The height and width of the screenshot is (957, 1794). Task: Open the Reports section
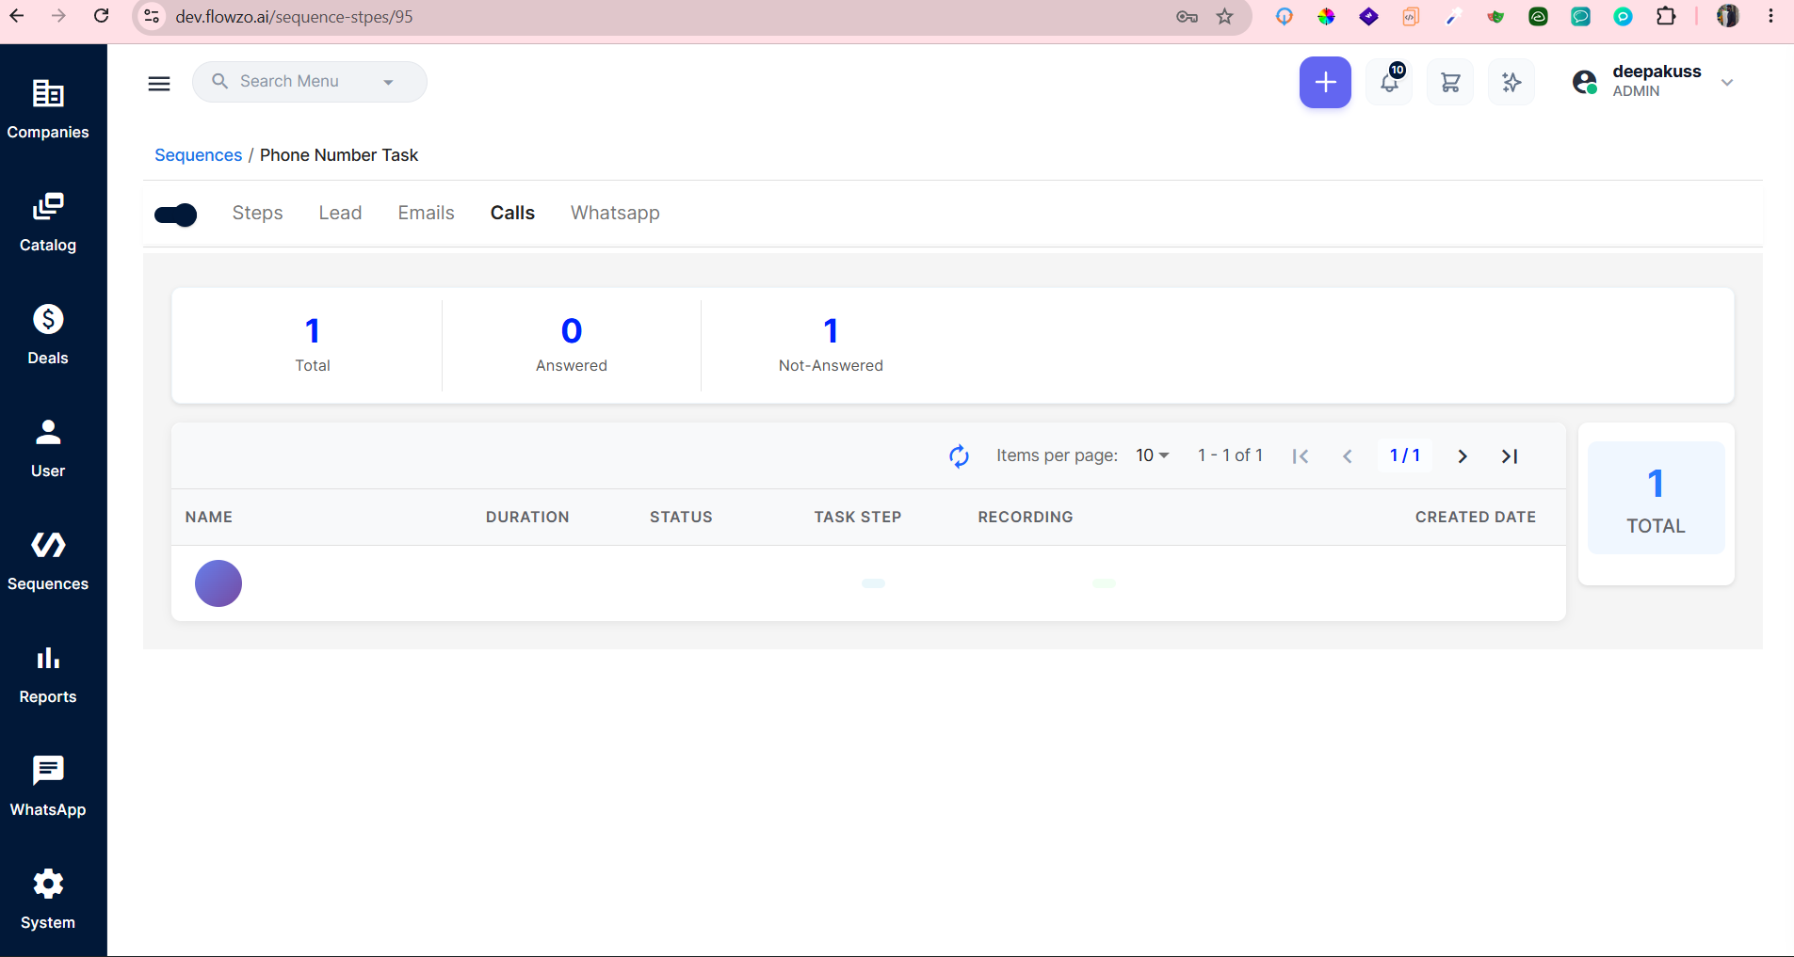tap(48, 675)
